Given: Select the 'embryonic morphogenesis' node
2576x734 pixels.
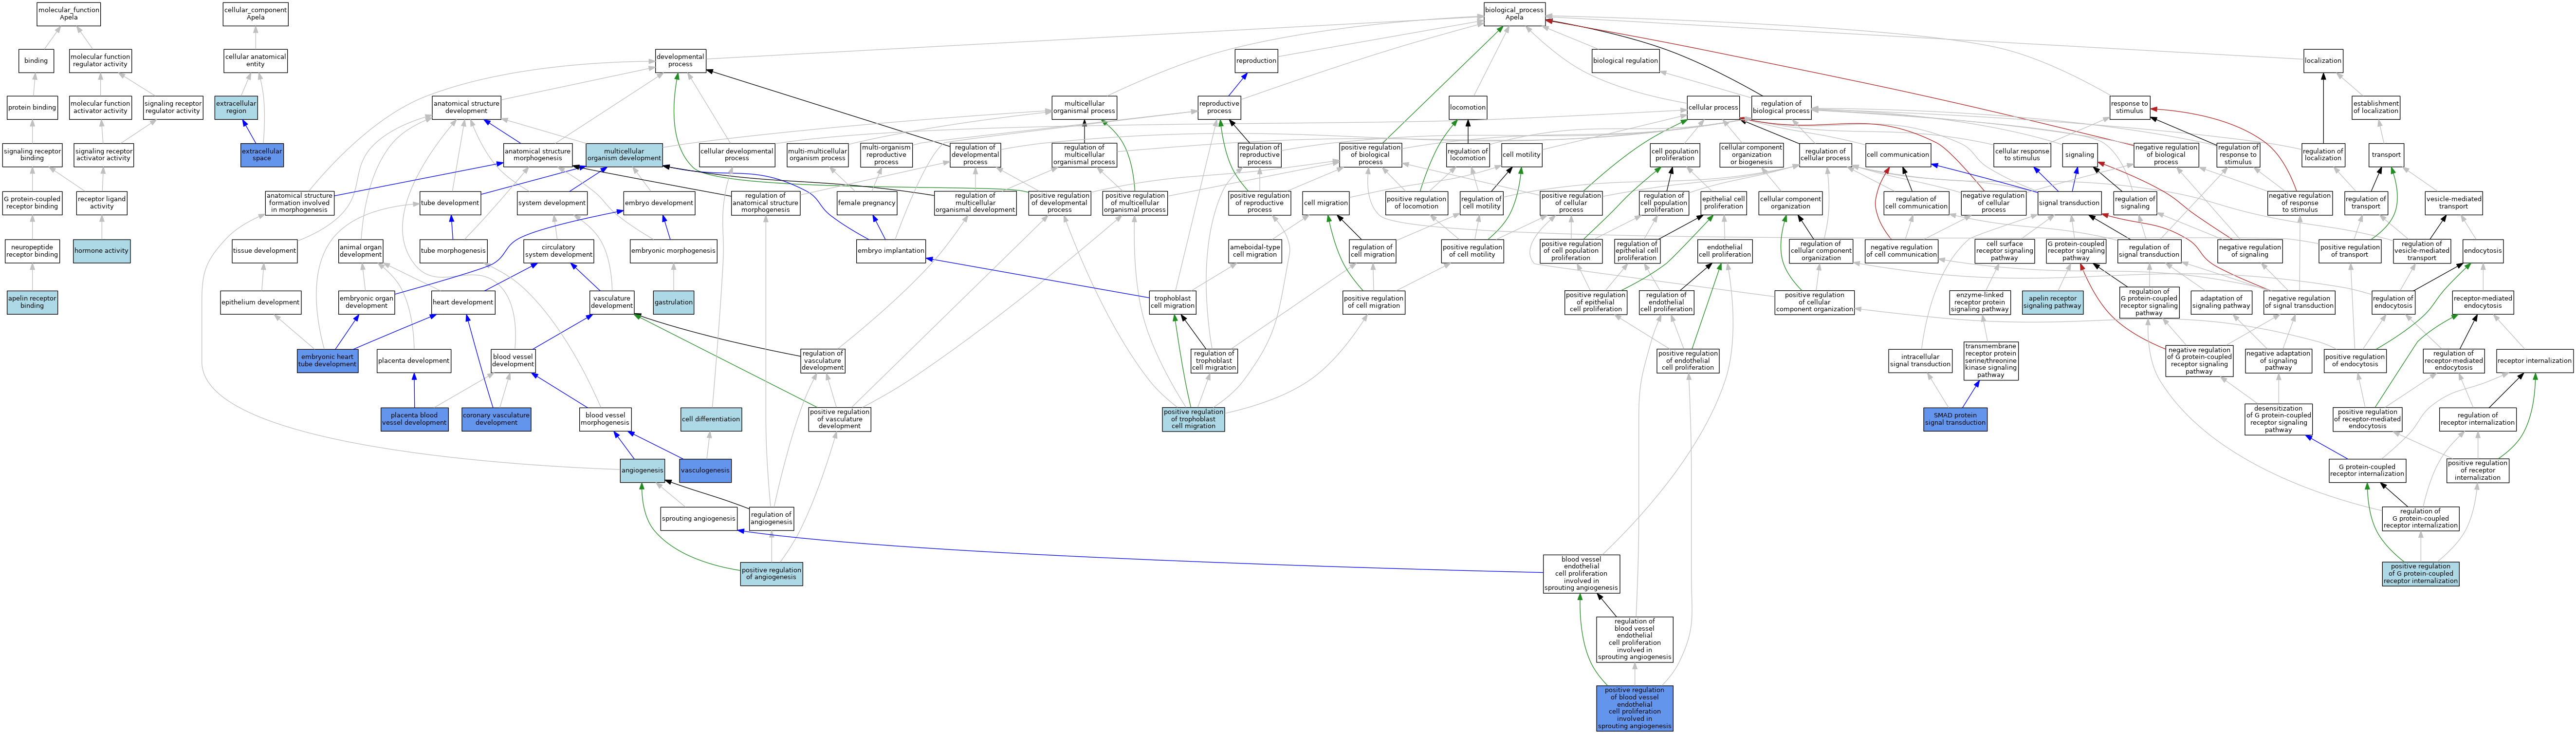Looking at the screenshot, I should pyautogui.click(x=673, y=251).
